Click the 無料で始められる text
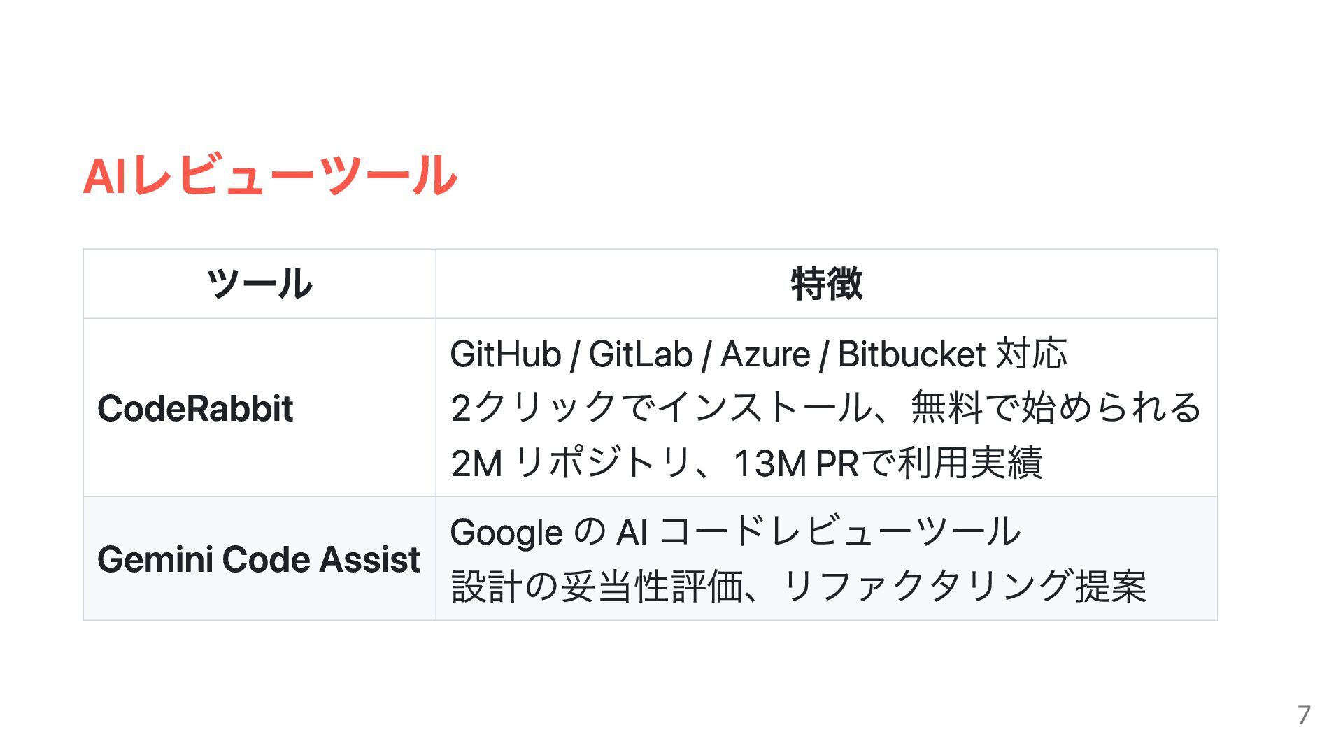This screenshot has height=755, width=1343. (x=1056, y=408)
